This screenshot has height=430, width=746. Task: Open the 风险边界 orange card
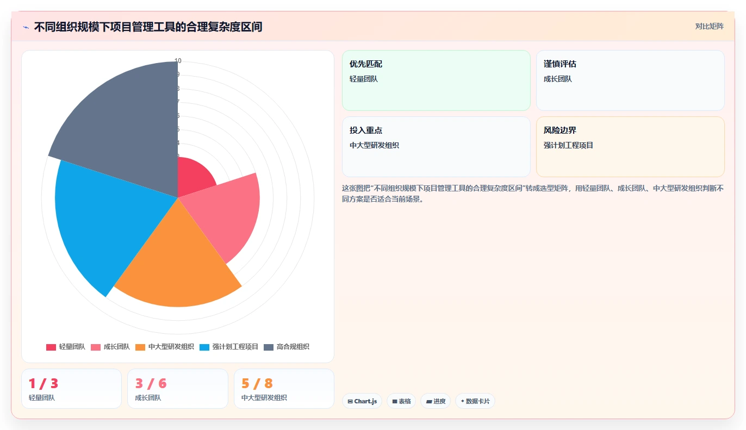[x=630, y=147]
